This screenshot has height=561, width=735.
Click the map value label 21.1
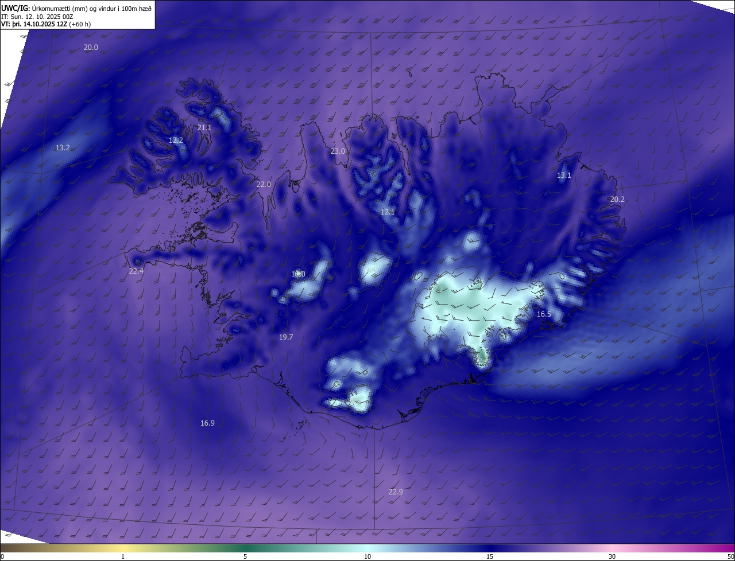coord(204,128)
